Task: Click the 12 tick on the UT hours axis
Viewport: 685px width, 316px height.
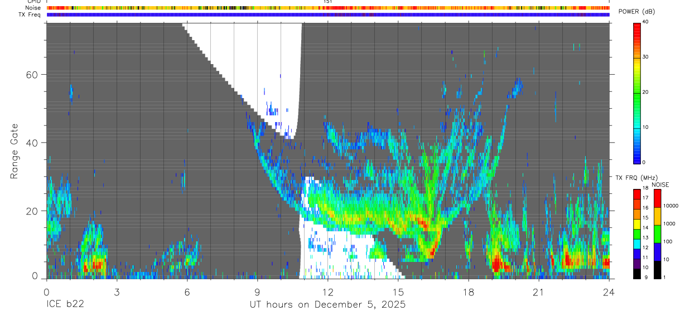Action: pos(328,291)
